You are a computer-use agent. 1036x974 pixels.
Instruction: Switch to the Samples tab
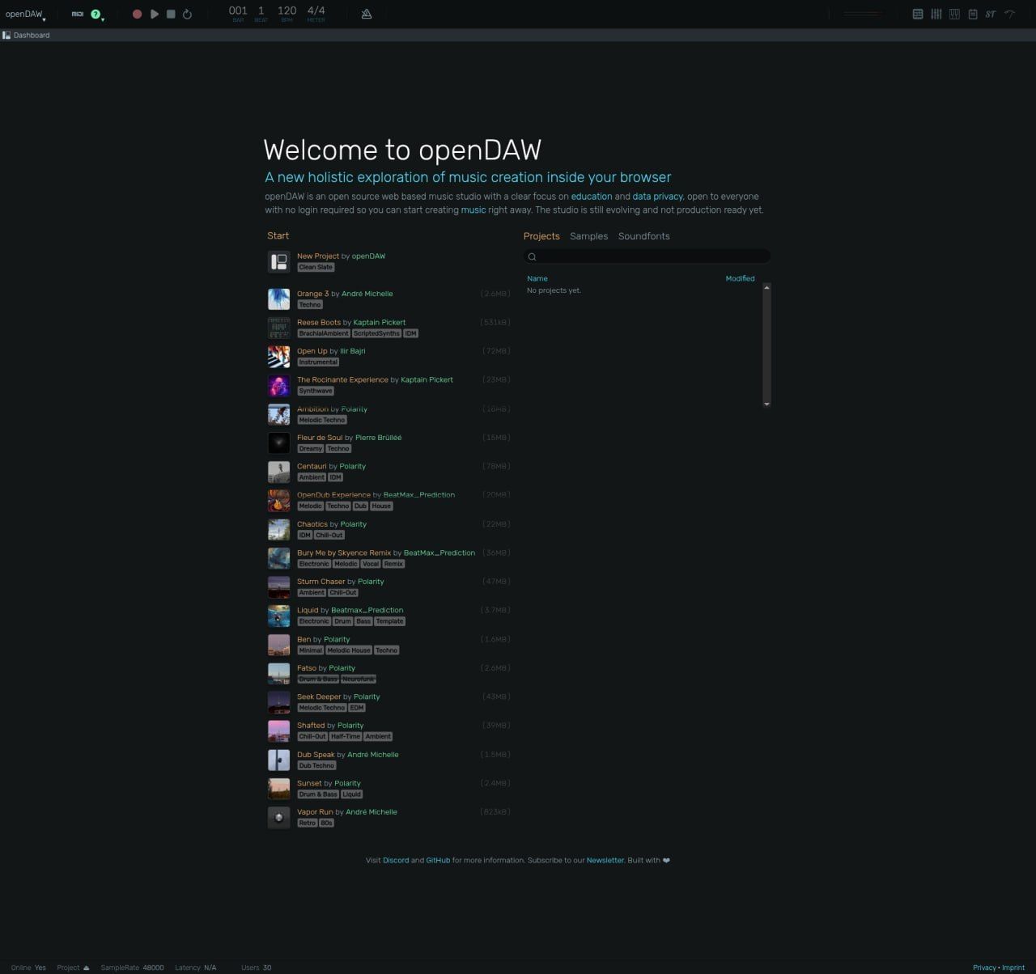pyautogui.click(x=588, y=236)
